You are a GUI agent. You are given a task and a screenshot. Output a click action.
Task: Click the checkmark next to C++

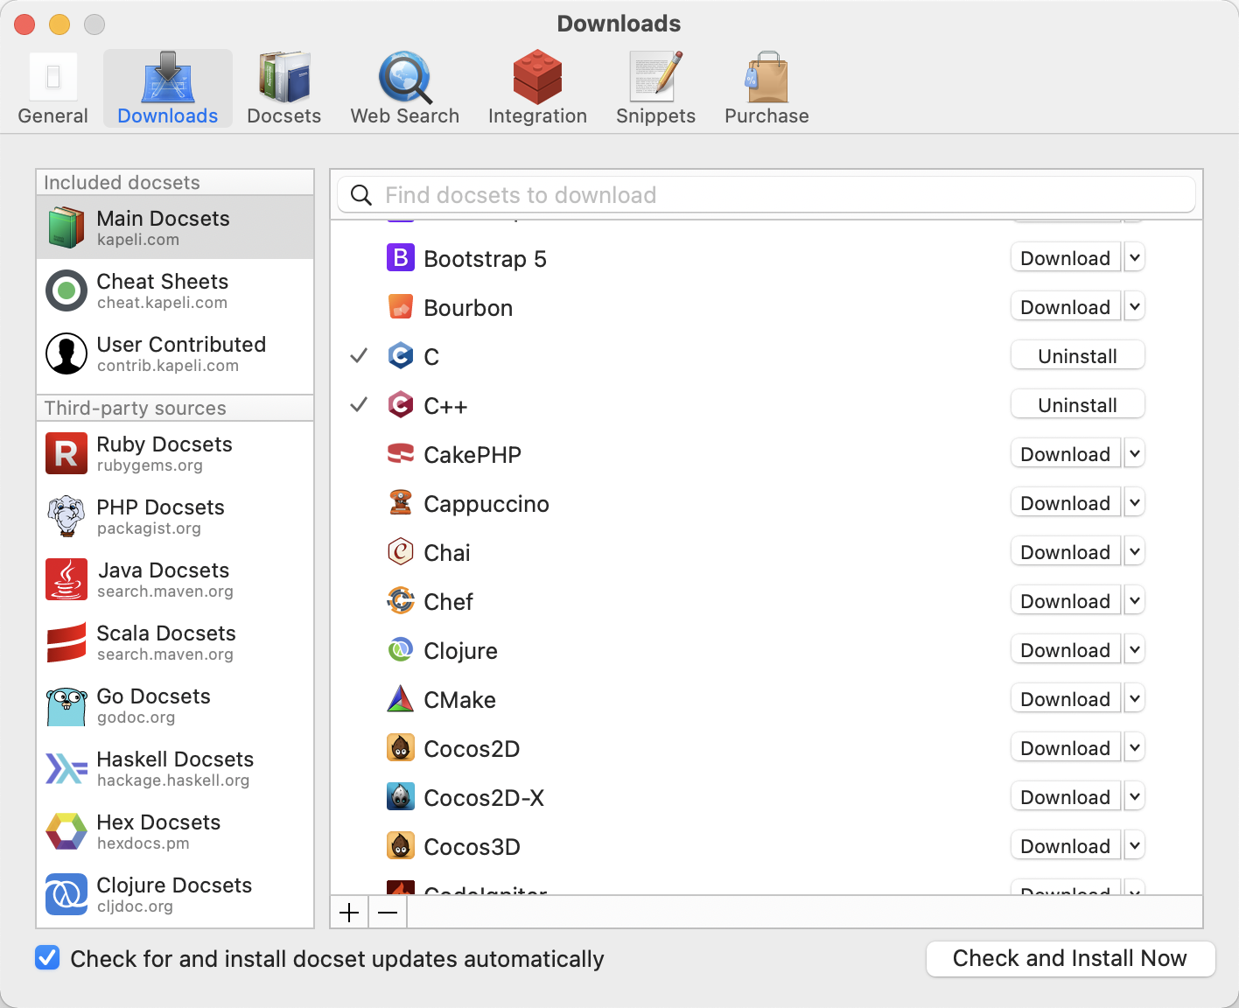pyautogui.click(x=359, y=405)
